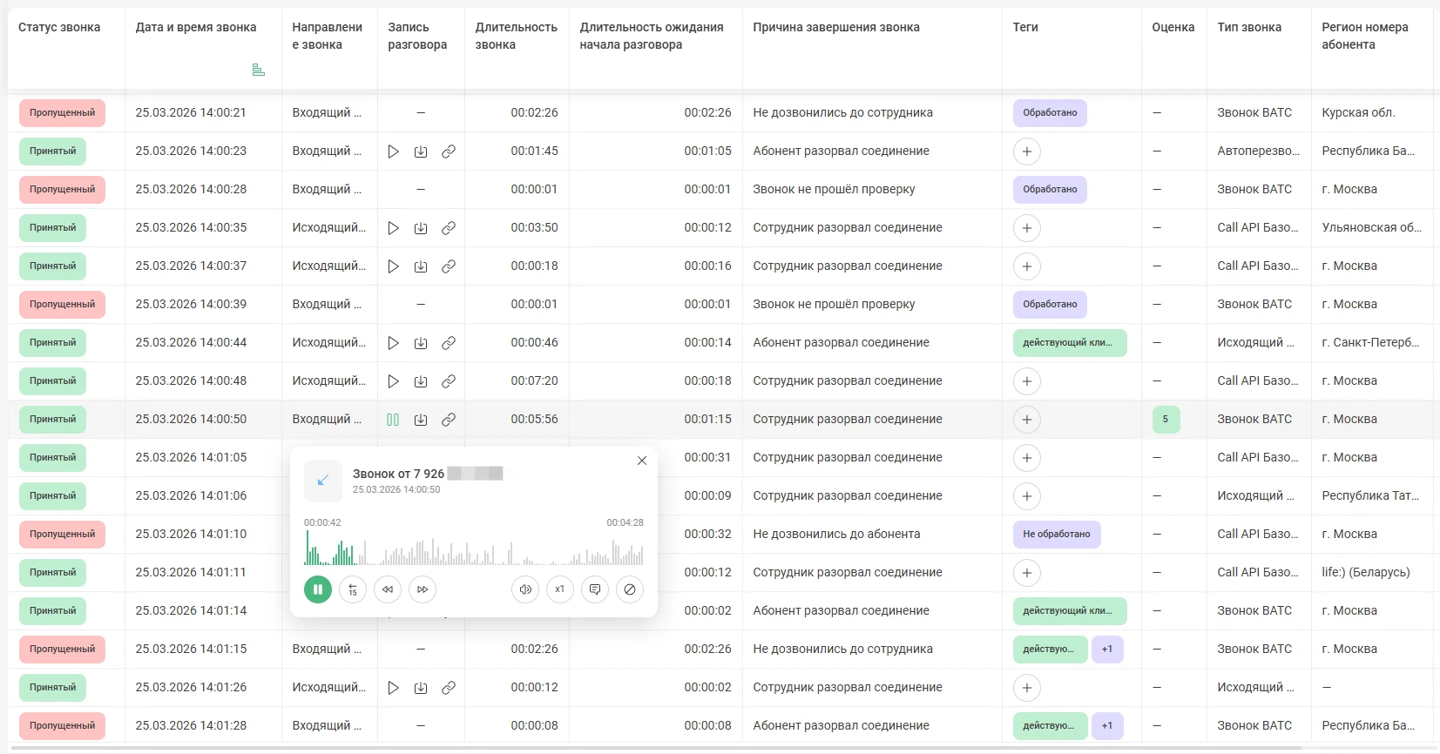Copy recording link for the 14:00:44 call
The height and width of the screenshot is (754, 1440).
click(x=449, y=343)
